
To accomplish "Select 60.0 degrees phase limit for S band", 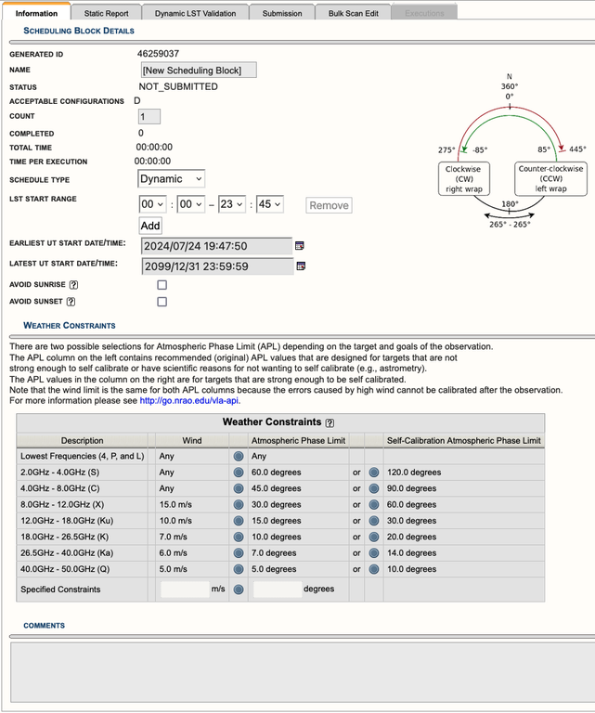I will [239, 473].
